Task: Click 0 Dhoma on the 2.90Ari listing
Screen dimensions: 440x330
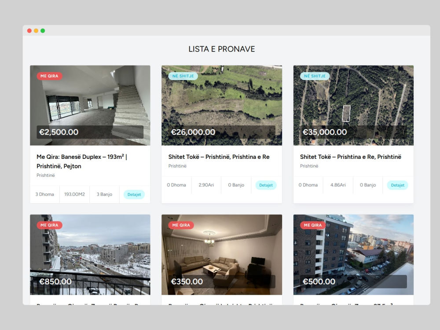Action: [x=176, y=185]
